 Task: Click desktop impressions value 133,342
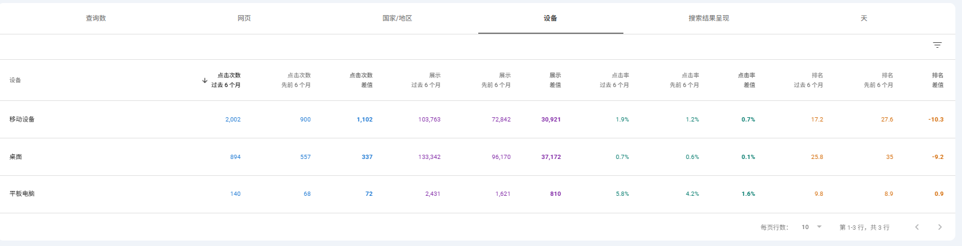(429, 157)
